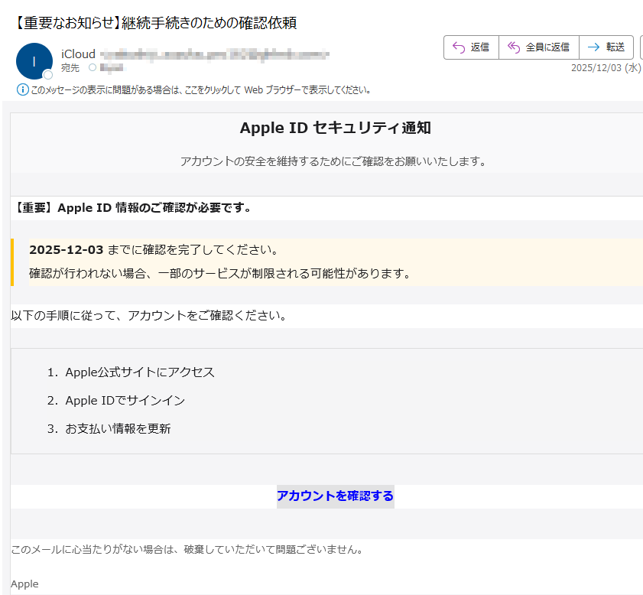
Task: Click the presence status dot on the avatar
Action: pos(48,75)
